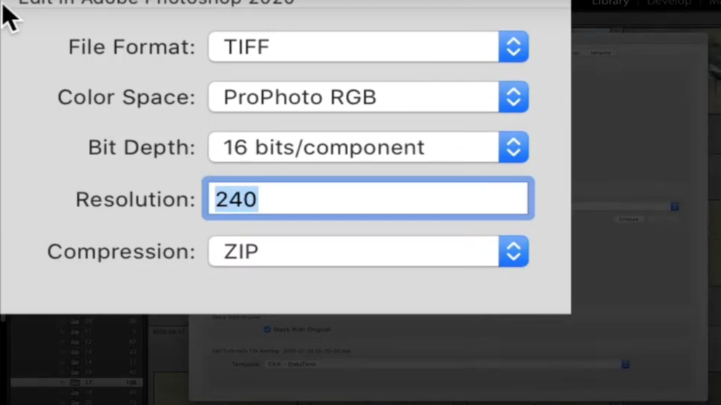Open the Compression ZIP dropdown
Image resolution: width=721 pixels, height=405 pixels.
pyautogui.click(x=368, y=252)
